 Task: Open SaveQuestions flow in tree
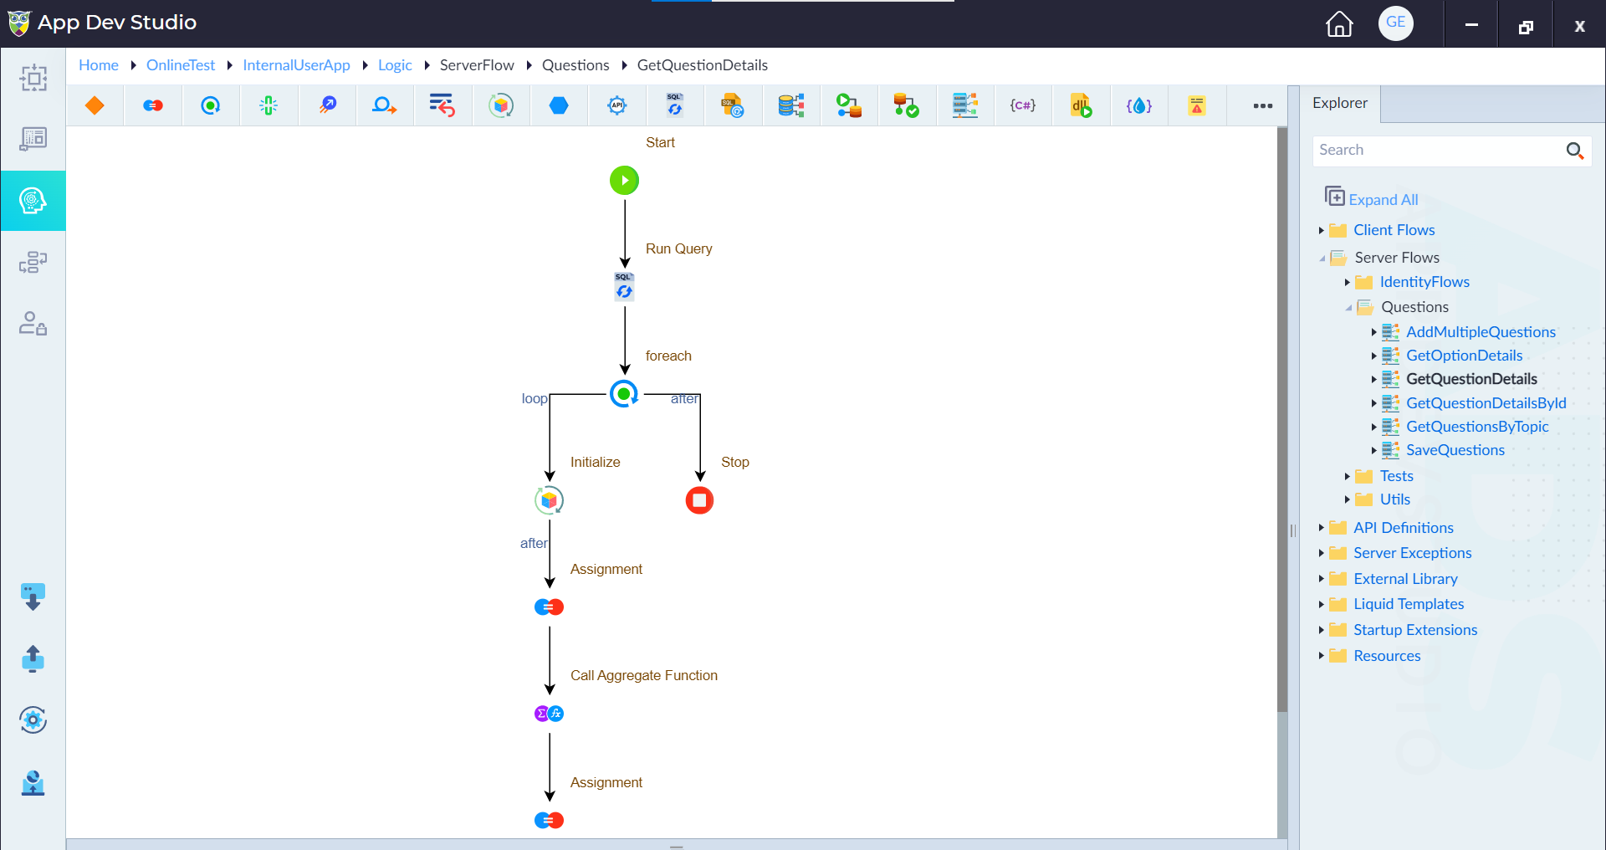coord(1455,450)
